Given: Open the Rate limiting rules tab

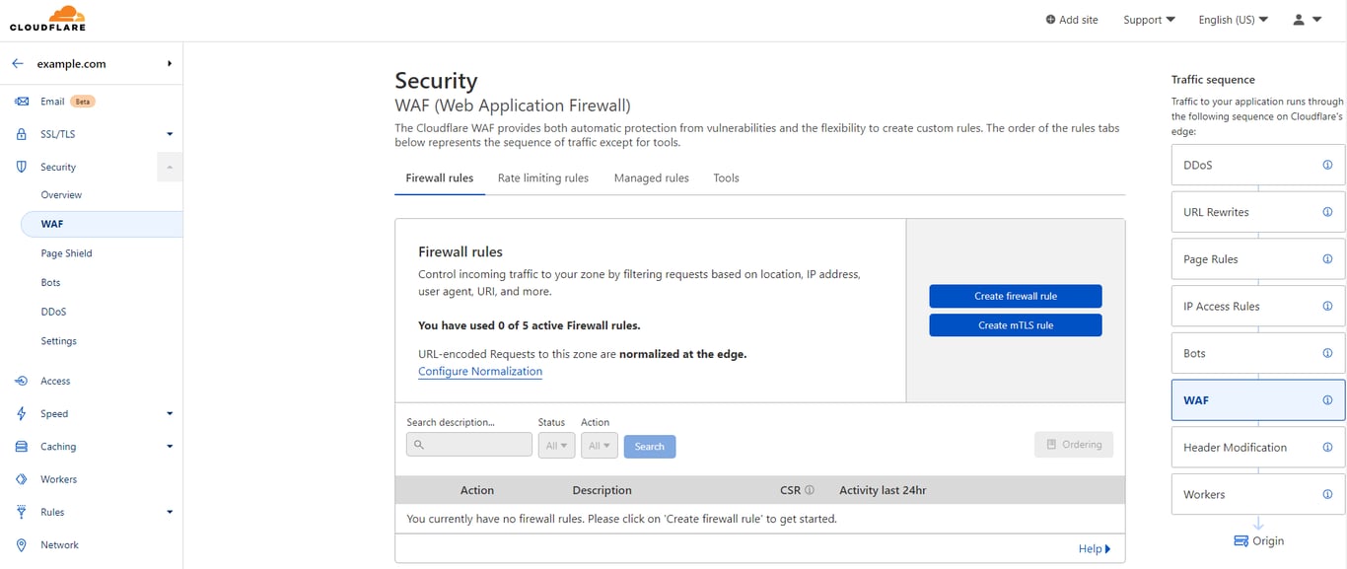Looking at the screenshot, I should click(x=543, y=178).
